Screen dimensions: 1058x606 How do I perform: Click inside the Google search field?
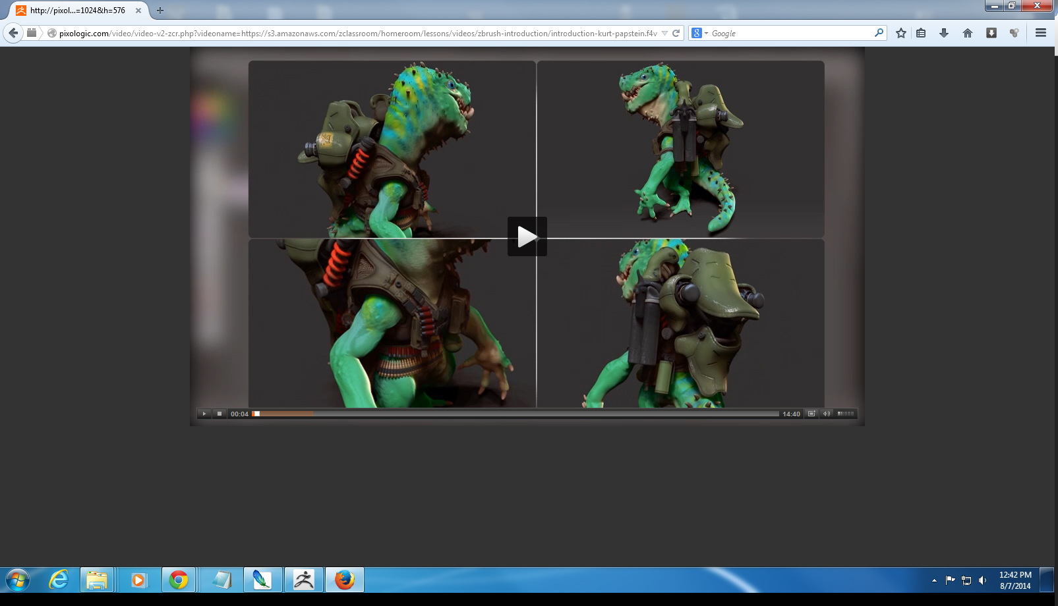click(x=790, y=33)
